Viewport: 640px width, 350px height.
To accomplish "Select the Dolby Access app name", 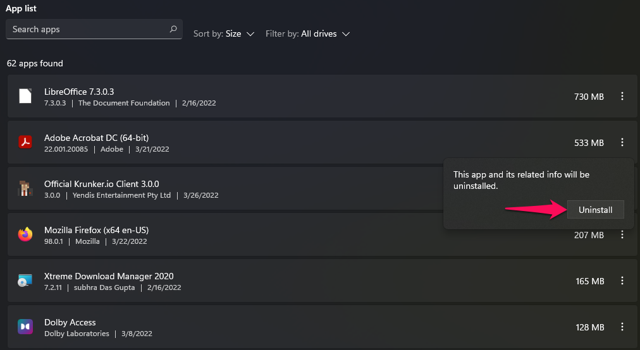I will [x=70, y=322].
